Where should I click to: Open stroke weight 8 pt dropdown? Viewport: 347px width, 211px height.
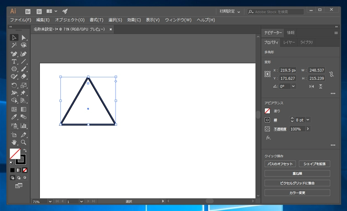tap(308, 120)
